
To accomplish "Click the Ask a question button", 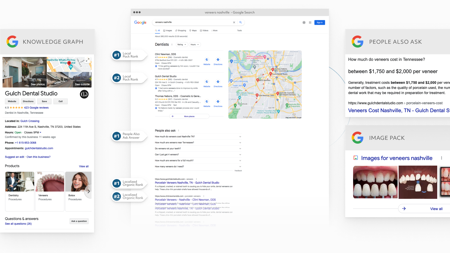I will coord(79,221).
